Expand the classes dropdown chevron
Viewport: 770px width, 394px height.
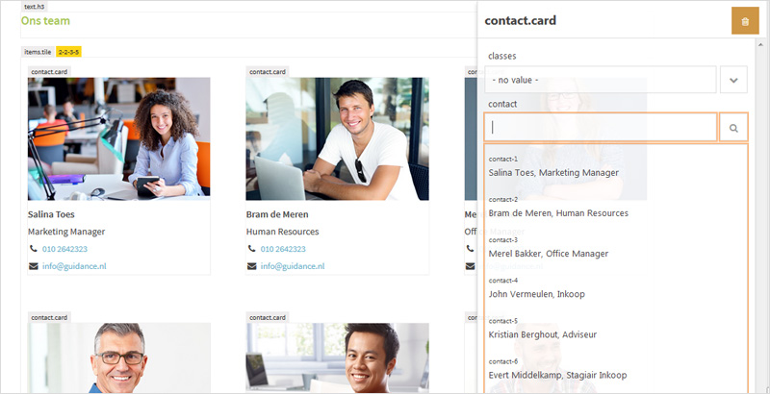click(x=733, y=80)
